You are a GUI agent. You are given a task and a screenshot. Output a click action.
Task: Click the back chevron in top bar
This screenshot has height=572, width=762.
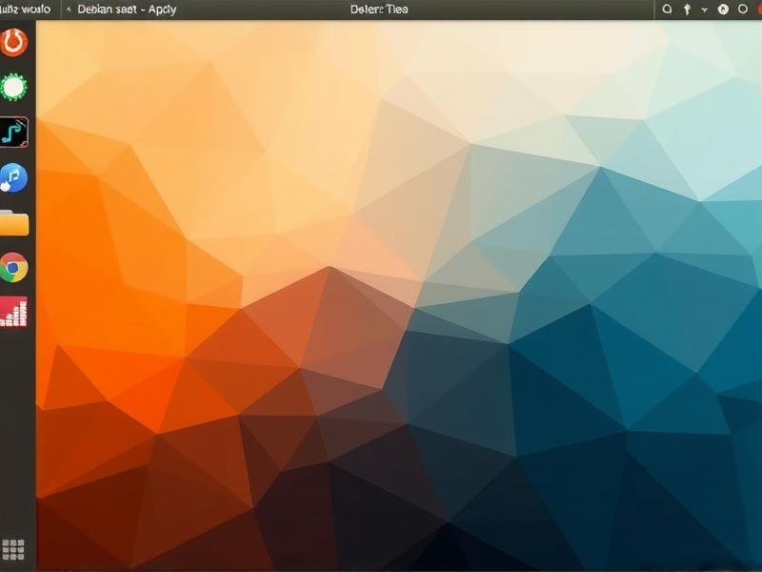click(x=69, y=10)
